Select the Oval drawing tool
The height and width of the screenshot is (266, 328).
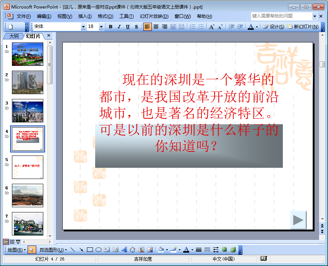coord(98,250)
